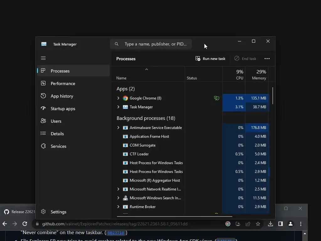Click the End task button
The height and width of the screenshot is (241, 321).
[245, 59]
